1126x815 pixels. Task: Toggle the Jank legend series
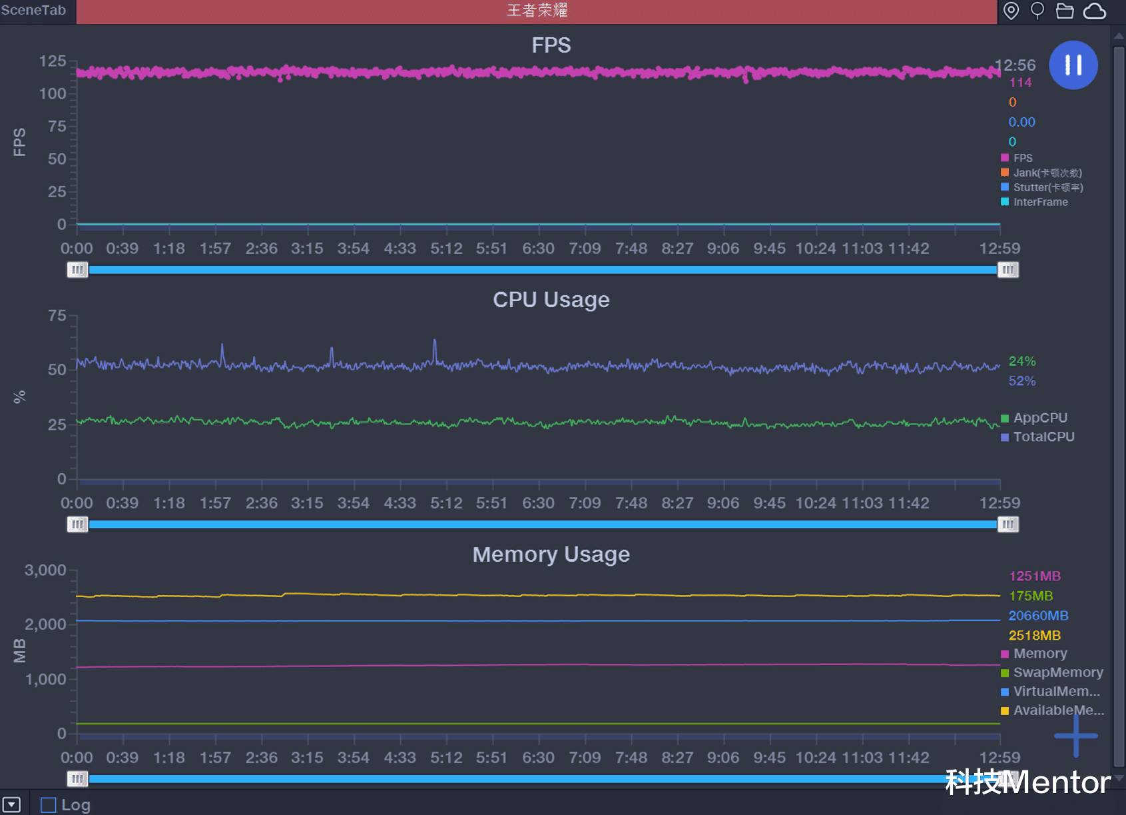(x=1041, y=173)
